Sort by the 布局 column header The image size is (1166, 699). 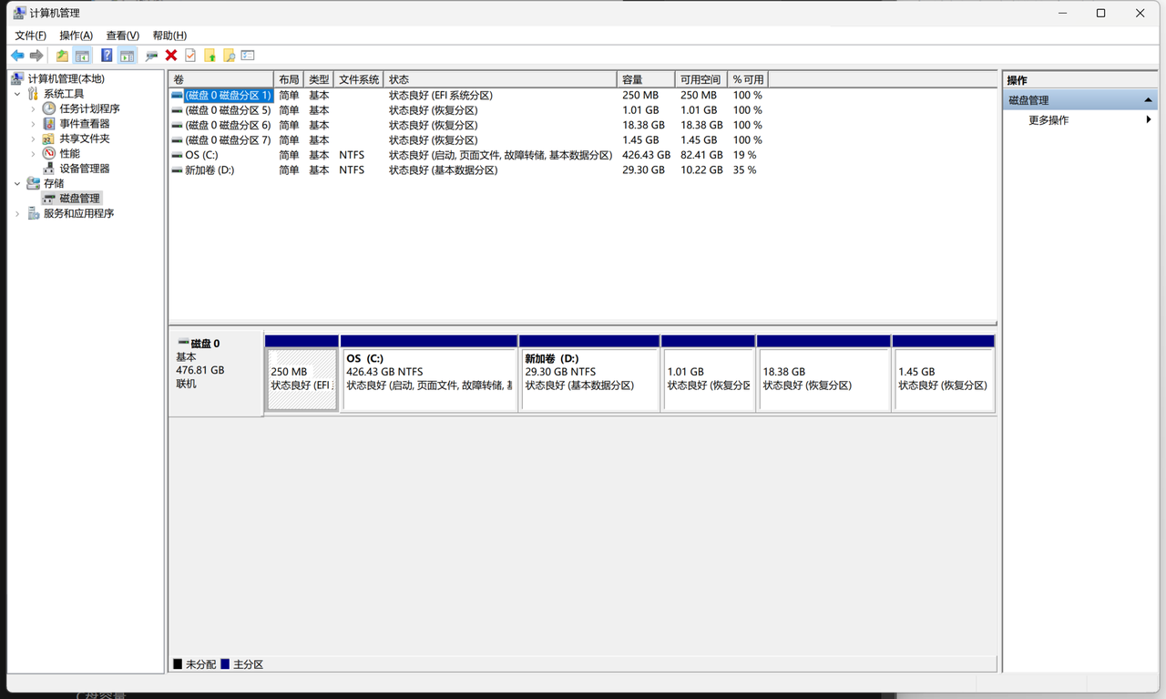(289, 79)
